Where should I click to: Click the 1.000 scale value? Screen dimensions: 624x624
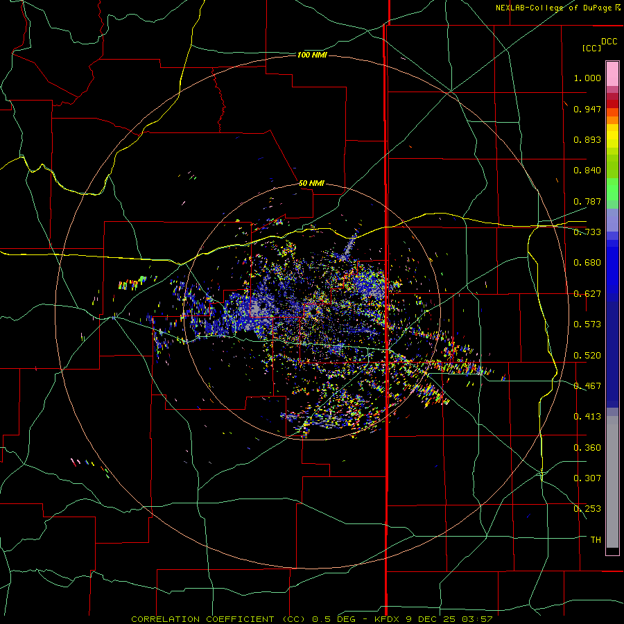(x=587, y=78)
